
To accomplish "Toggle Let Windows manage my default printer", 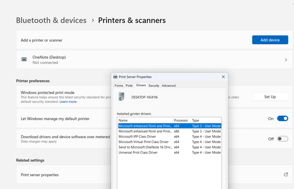I will click(283, 118).
